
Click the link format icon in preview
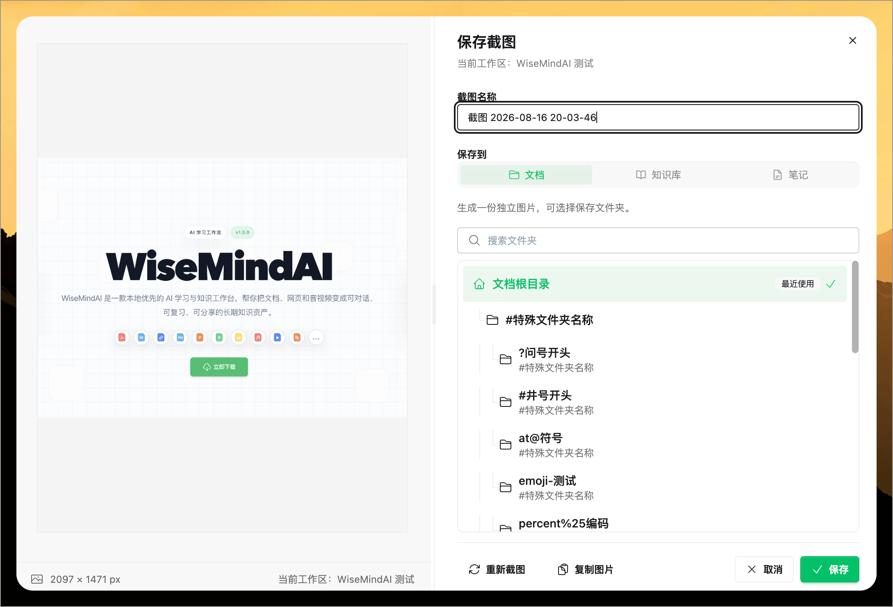pos(161,338)
